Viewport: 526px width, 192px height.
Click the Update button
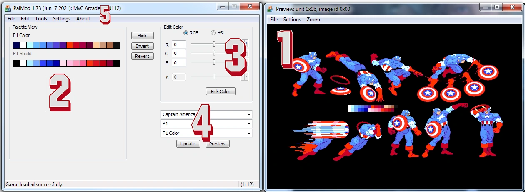click(188, 144)
